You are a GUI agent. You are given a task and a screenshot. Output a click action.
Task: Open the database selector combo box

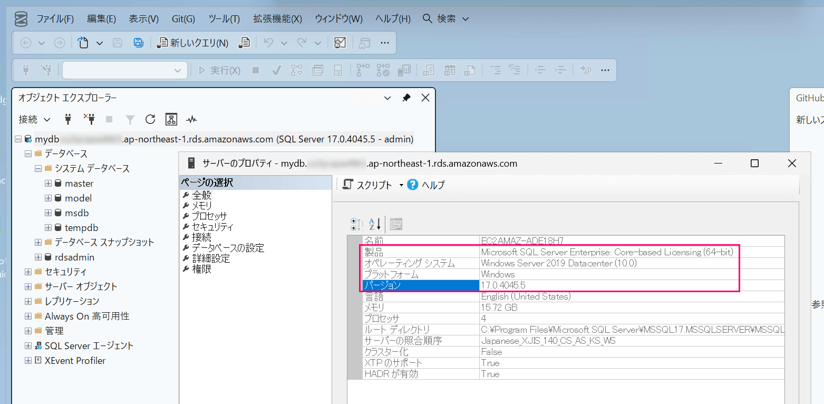click(125, 70)
